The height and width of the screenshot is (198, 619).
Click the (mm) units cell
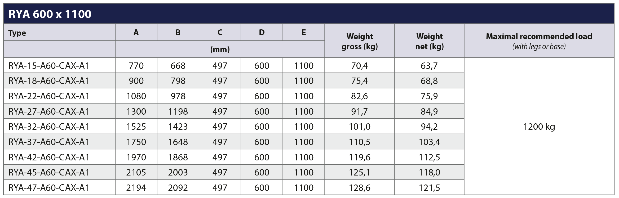coord(220,49)
